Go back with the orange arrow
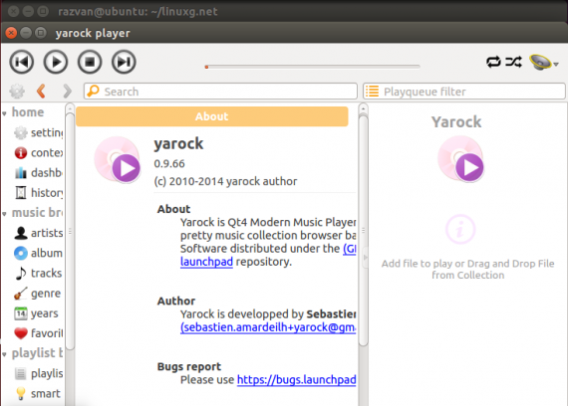Image resolution: width=568 pixels, height=406 pixels. 41,92
